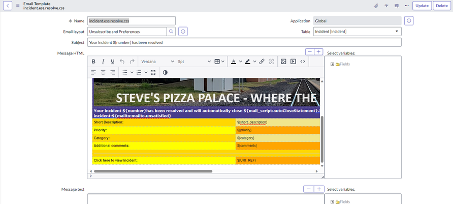The width and height of the screenshot is (453, 204).
Task: Click the ${category} variable cell
Action: pos(278,138)
